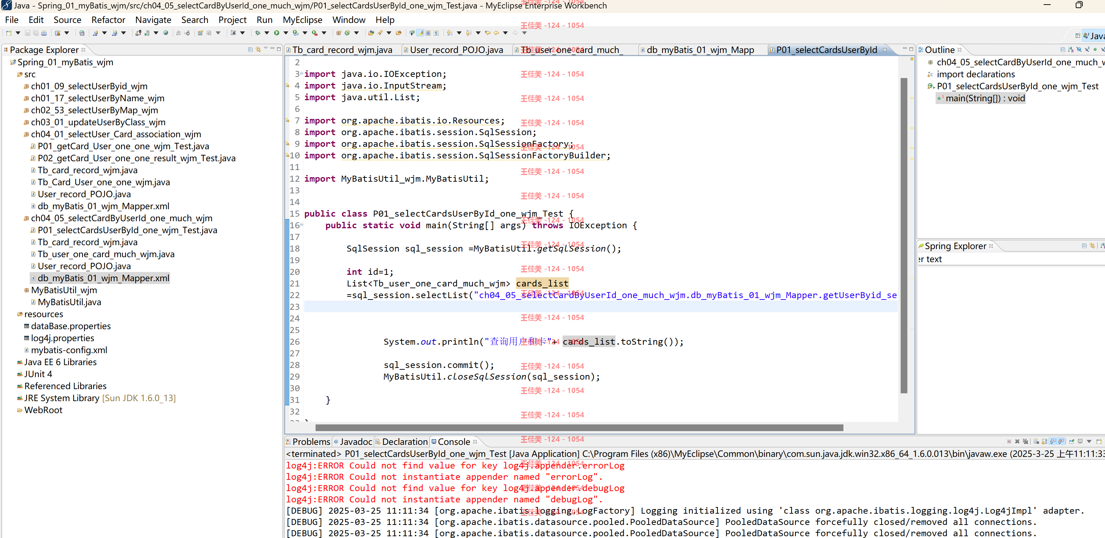This screenshot has height=538, width=1105.
Task: Click the Open Console icon
Action: click(1099, 442)
